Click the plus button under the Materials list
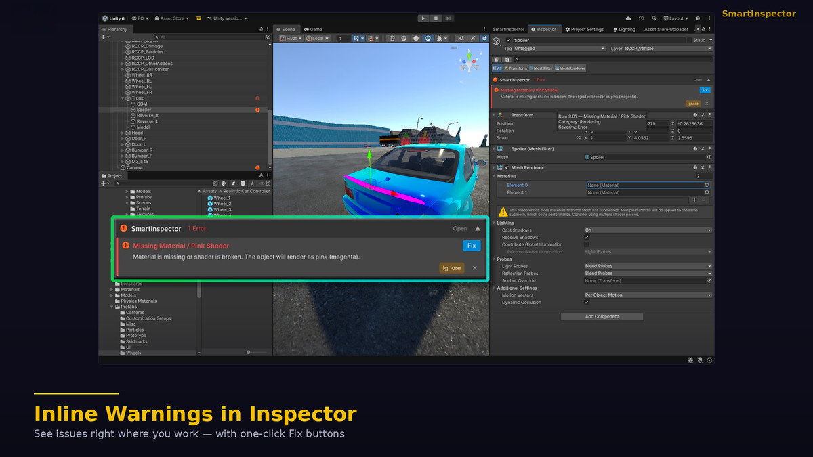This screenshot has width=813, height=457. tap(694, 200)
